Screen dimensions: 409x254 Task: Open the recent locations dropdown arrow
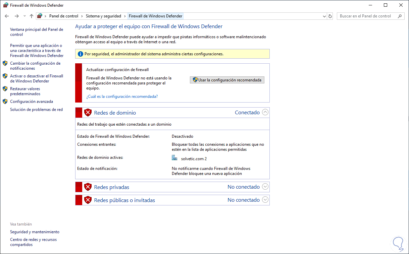pyautogui.click(x=24, y=16)
